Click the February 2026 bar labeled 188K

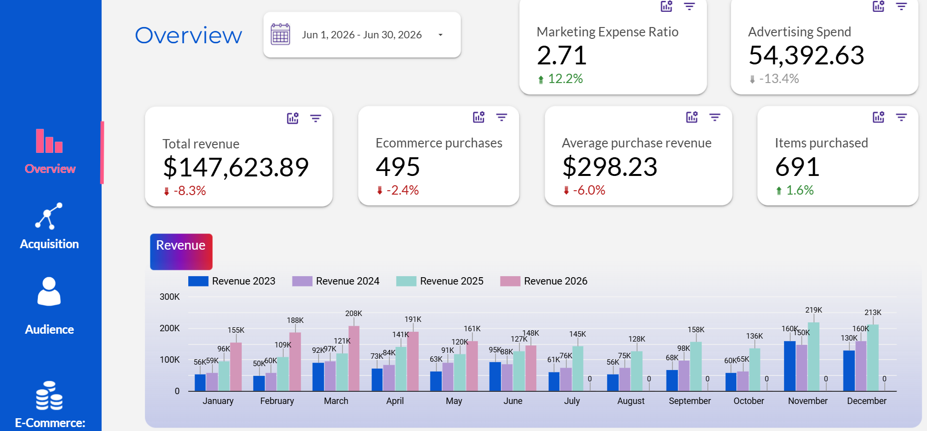295,362
